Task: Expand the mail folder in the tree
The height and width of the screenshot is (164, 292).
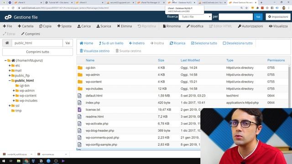Action: (x=10, y=71)
